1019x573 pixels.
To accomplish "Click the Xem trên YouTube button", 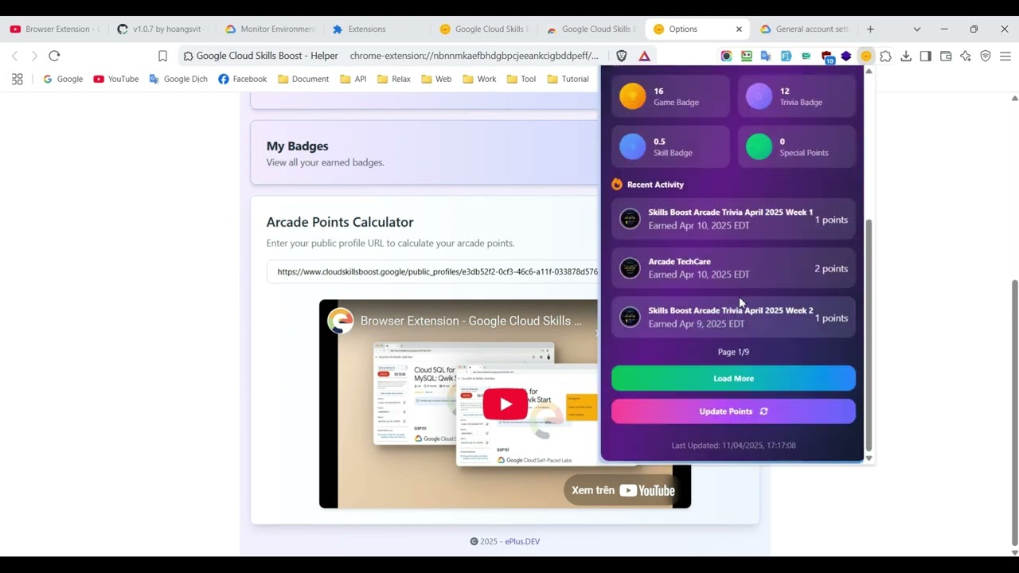I will (x=623, y=490).
